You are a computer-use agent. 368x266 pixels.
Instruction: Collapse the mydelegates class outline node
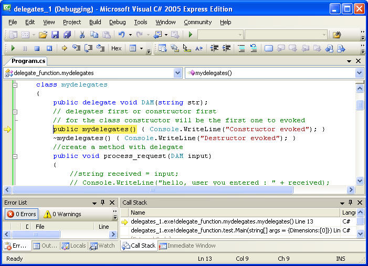point(15,84)
